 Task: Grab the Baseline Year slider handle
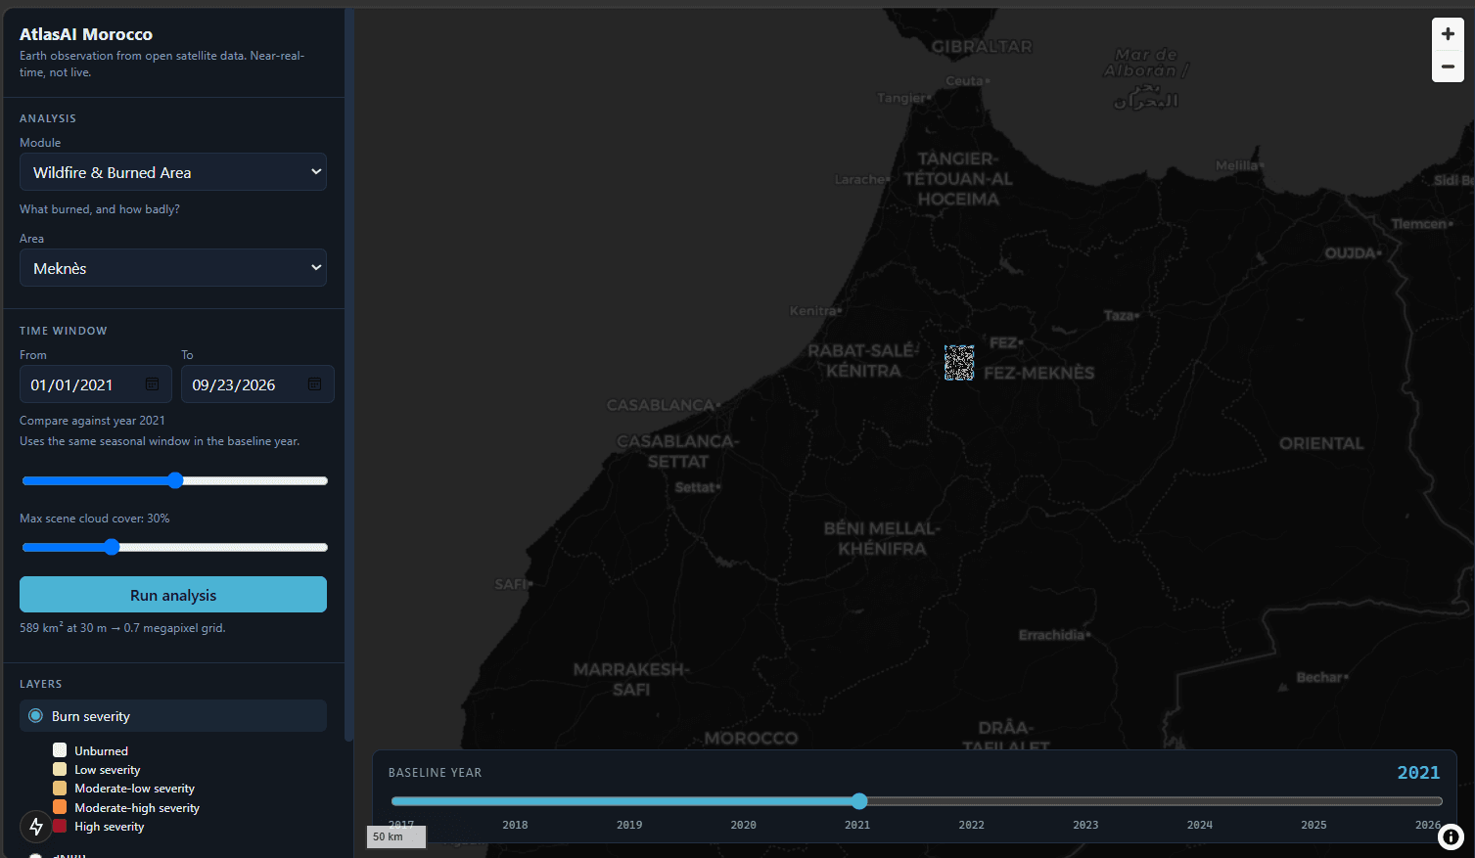[x=859, y=801]
